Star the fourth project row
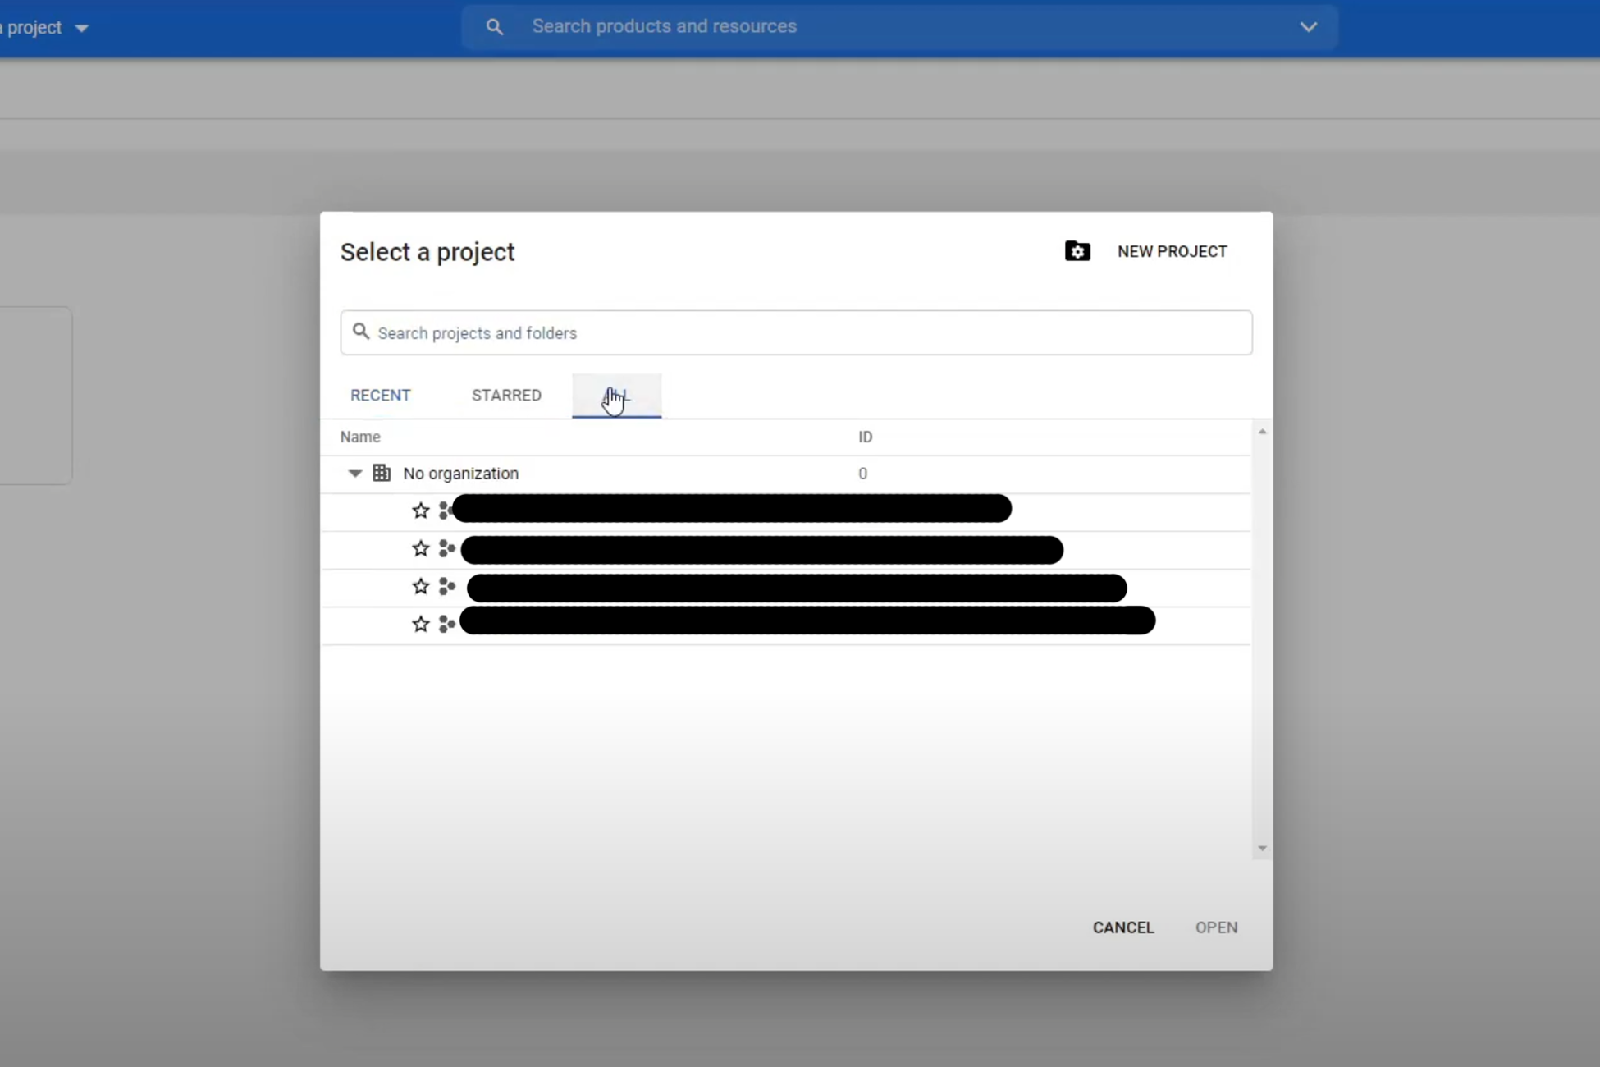The image size is (1600, 1067). pos(420,624)
